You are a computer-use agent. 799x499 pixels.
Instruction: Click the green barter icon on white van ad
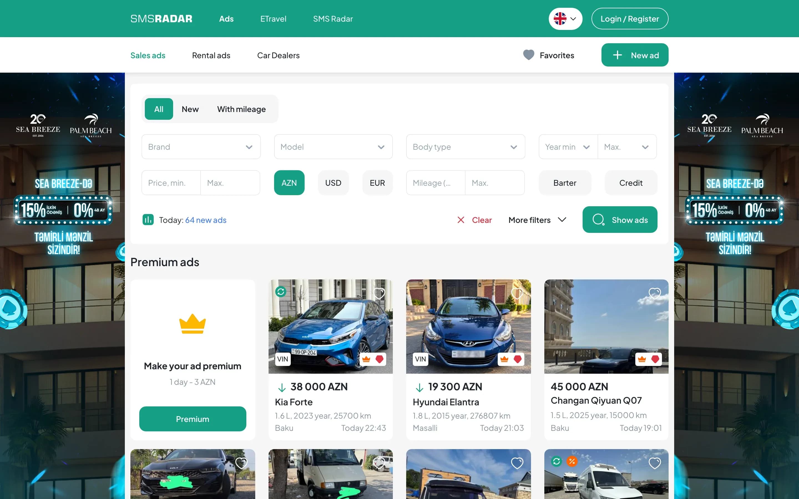click(556, 461)
